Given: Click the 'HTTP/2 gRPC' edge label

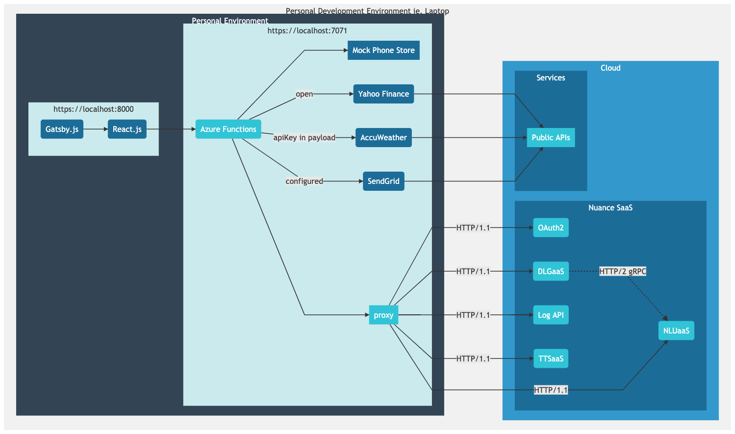Looking at the screenshot, I should click(623, 272).
